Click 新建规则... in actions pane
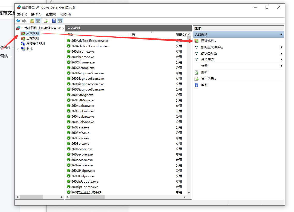Screen dimensions: 294x212 click(x=208, y=40)
